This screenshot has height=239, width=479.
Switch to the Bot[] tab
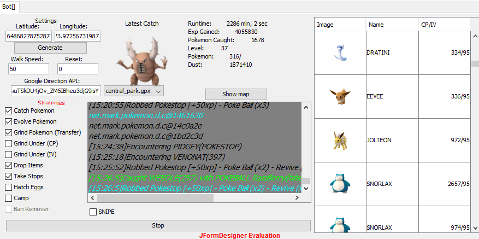point(9,7)
